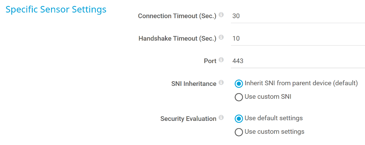Click the Port label text
Screen dimensions: 365x145
[x=210, y=61]
